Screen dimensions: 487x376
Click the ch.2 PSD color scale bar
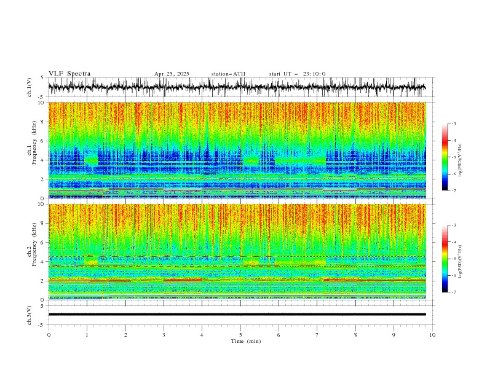pyautogui.click(x=445, y=259)
